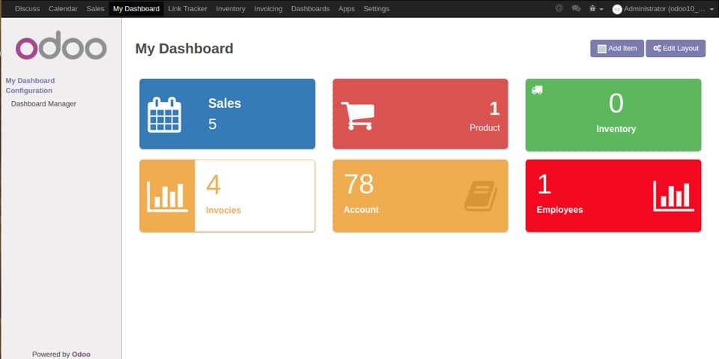Click the Edit Layout button
The width and height of the screenshot is (719, 359).
676,48
